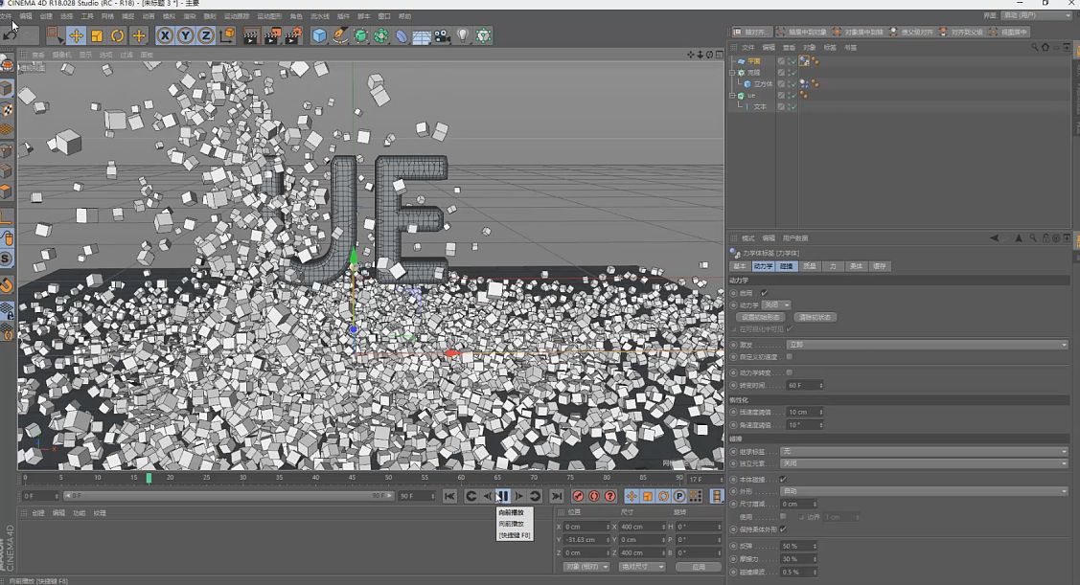Switch to the 动力学 tab
The width and height of the screenshot is (1080, 585).
[763, 266]
